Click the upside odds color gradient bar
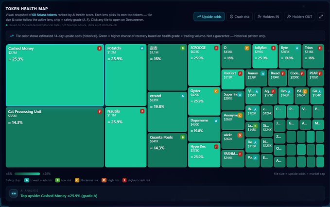330x207 pixels. pyautogui.click(x=27, y=174)
